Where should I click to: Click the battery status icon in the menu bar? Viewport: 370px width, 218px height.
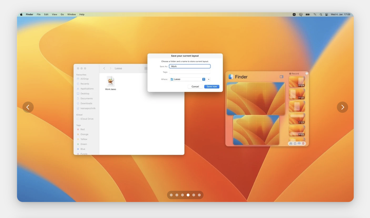tap(308, 14)
